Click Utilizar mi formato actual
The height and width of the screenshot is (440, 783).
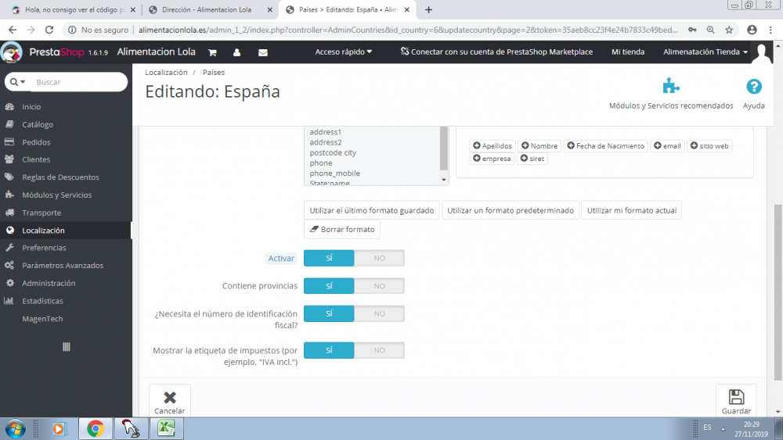(x=632, y=210)
